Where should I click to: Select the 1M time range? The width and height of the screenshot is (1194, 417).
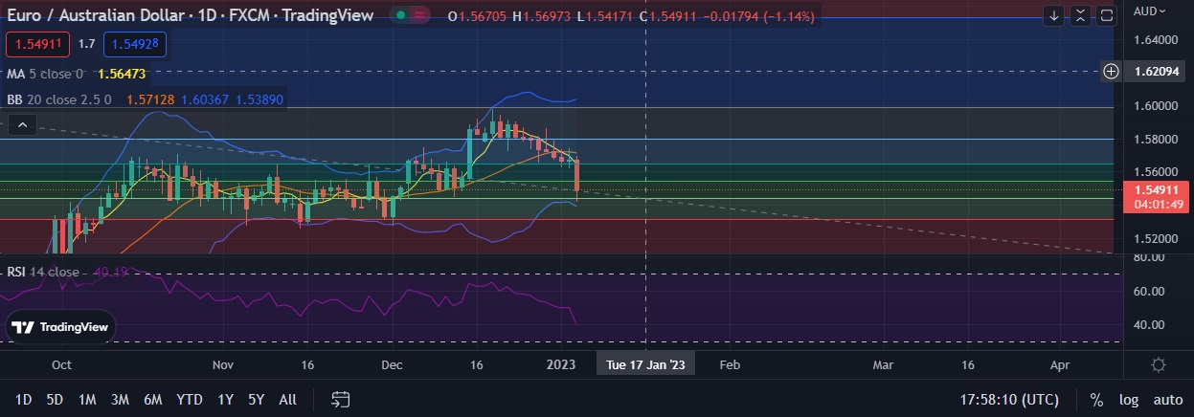[87, 399]
